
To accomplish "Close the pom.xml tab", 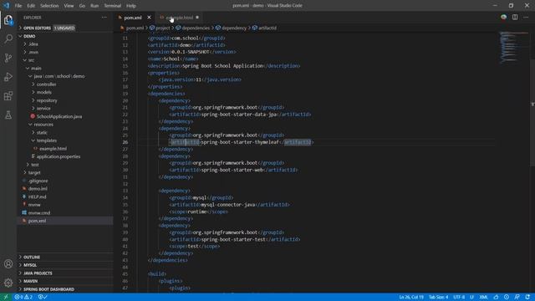I will pos(149,18).
